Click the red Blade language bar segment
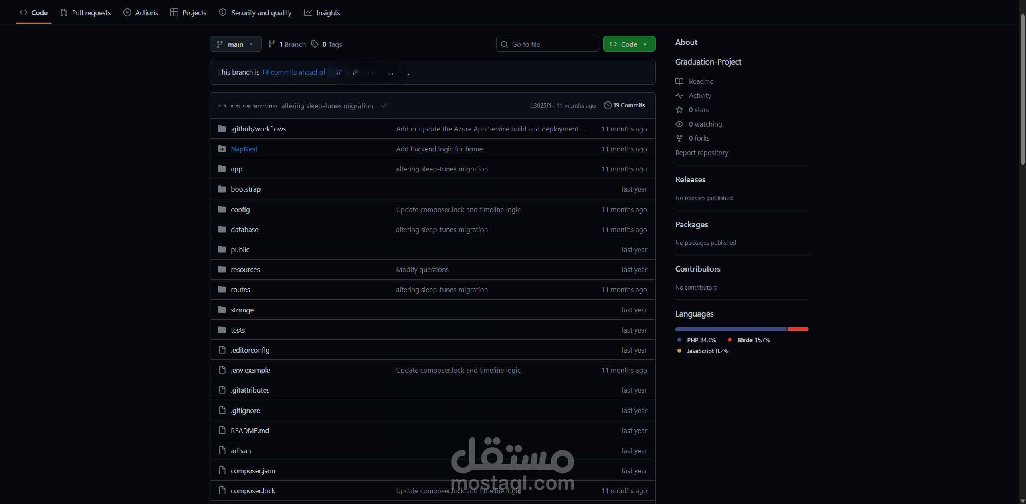The image size is (1026, 504). [798, 329]
